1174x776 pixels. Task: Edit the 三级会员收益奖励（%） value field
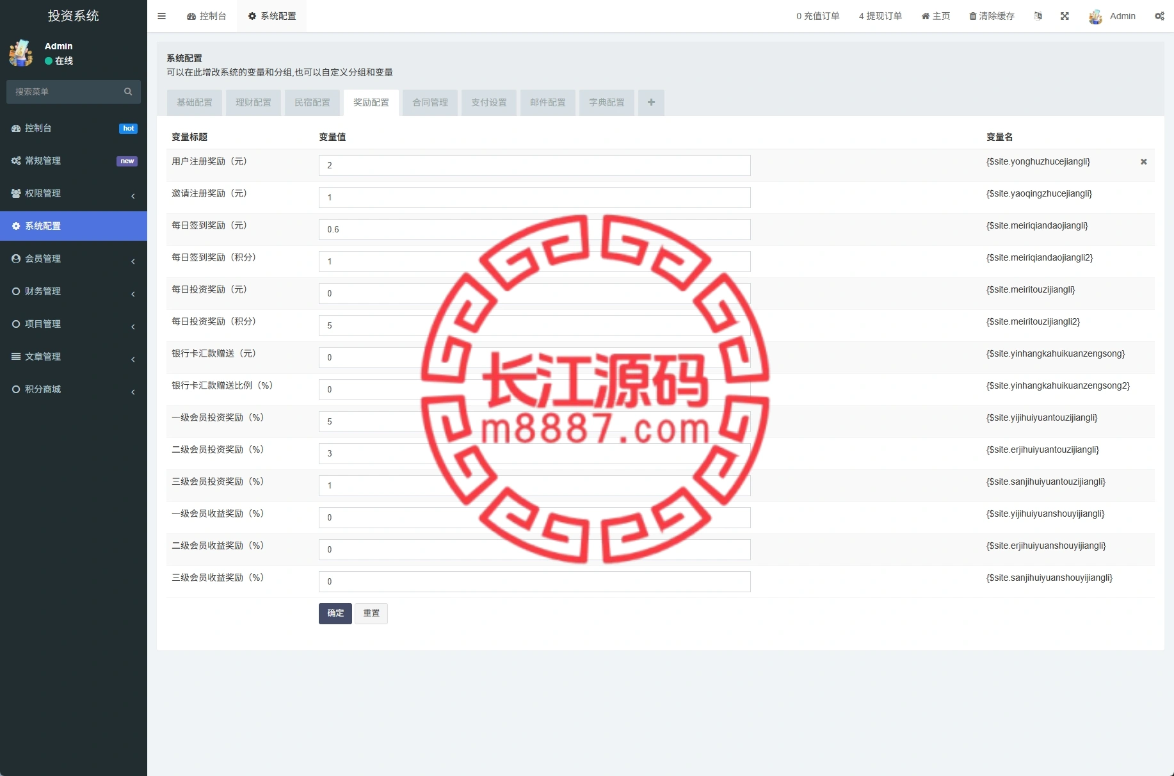(535, 581)
